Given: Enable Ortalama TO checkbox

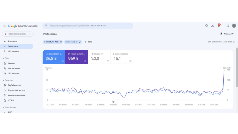Looking at the screenshot, I should (x=92, y=54).
